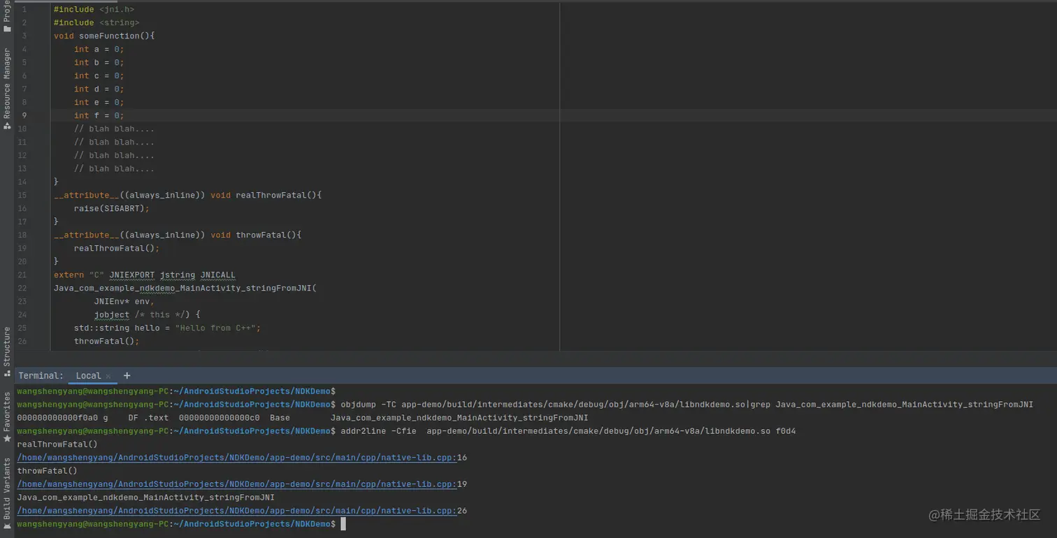Place caret on 'void someFunction(){'
This screenshot has height=538, width=1057.
104,36
